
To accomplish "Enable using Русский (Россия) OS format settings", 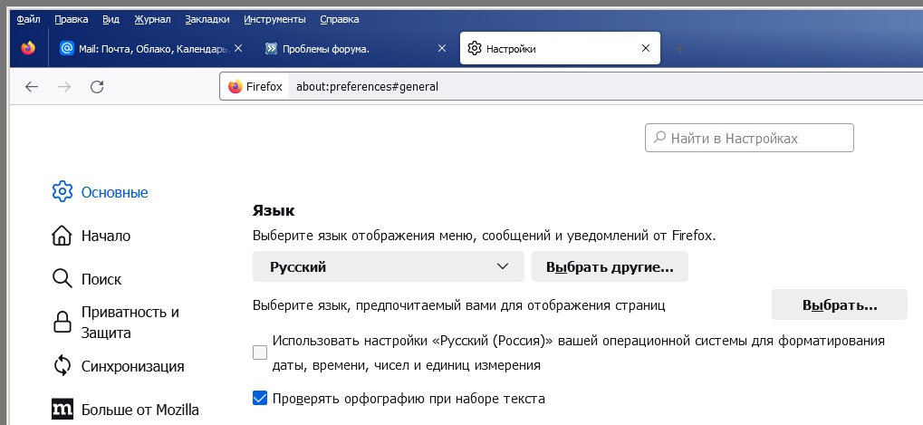I will pyautogui.click(x=260, y=353).
